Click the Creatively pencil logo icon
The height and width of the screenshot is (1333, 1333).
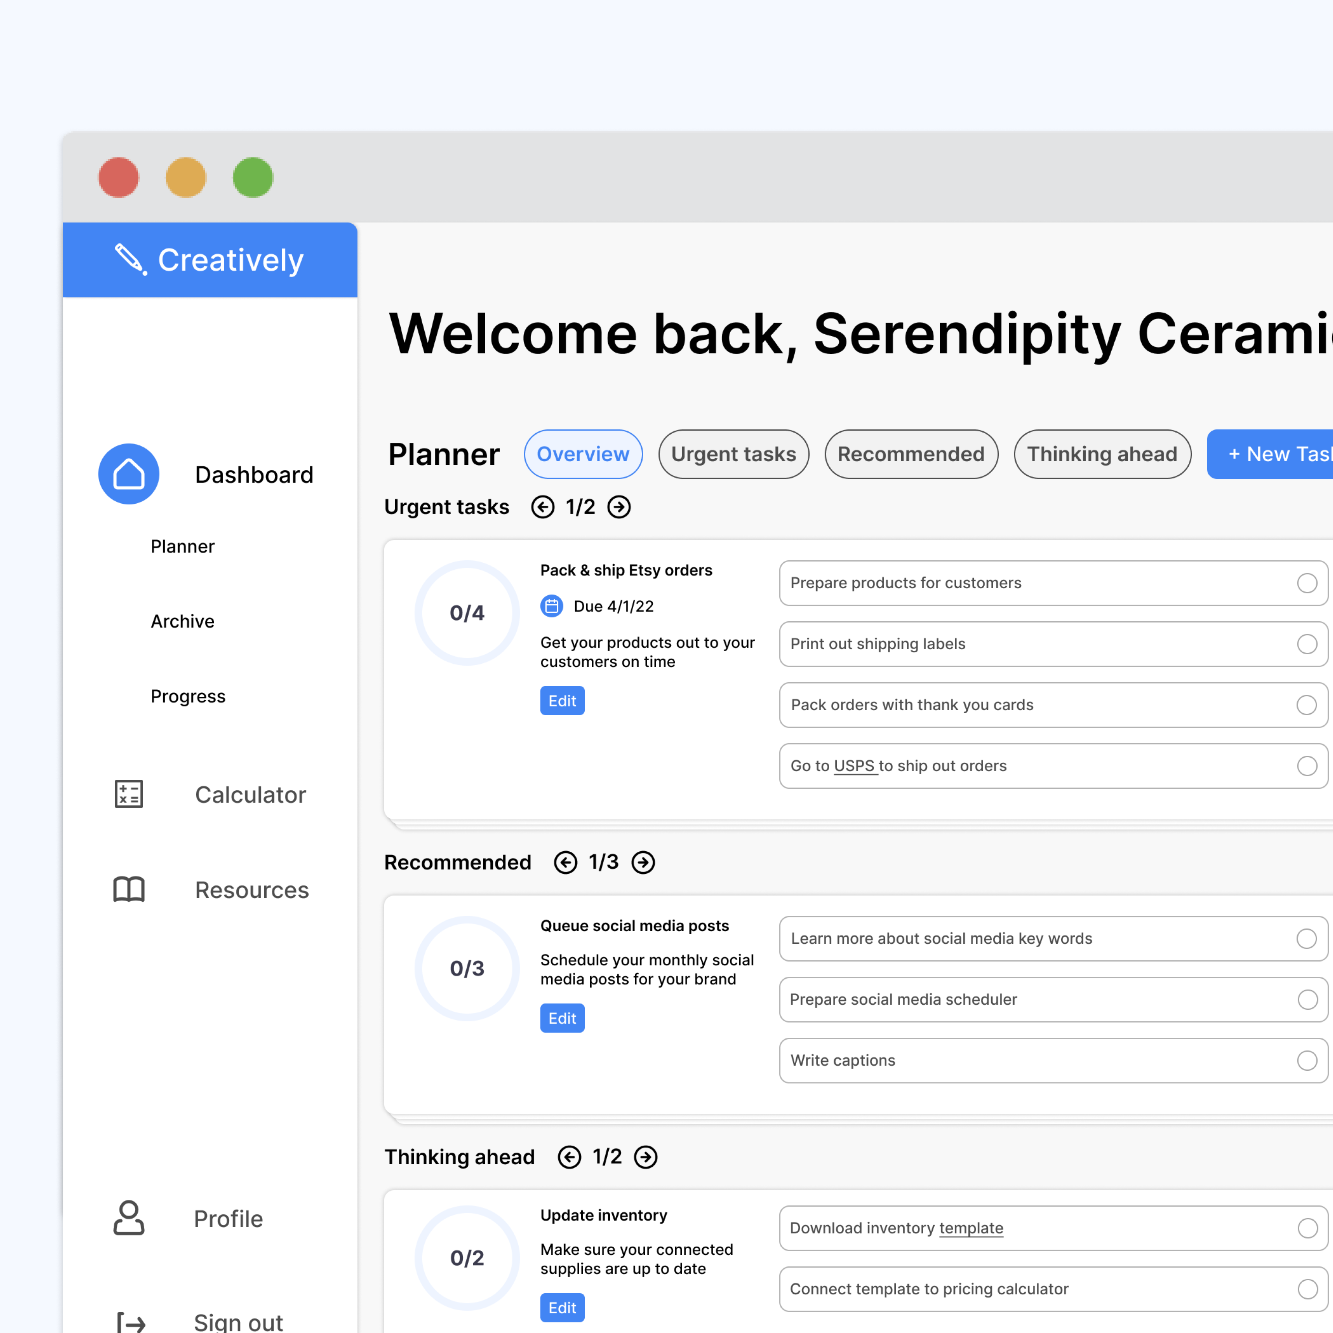point(131,260)
